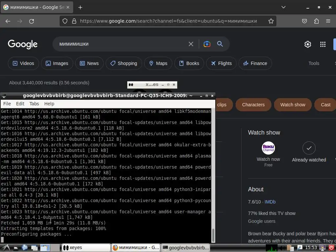This screenshot has height=252, width=336.
Task: Select the second desktop pager workspace
Action: click(x=55, y=248)
